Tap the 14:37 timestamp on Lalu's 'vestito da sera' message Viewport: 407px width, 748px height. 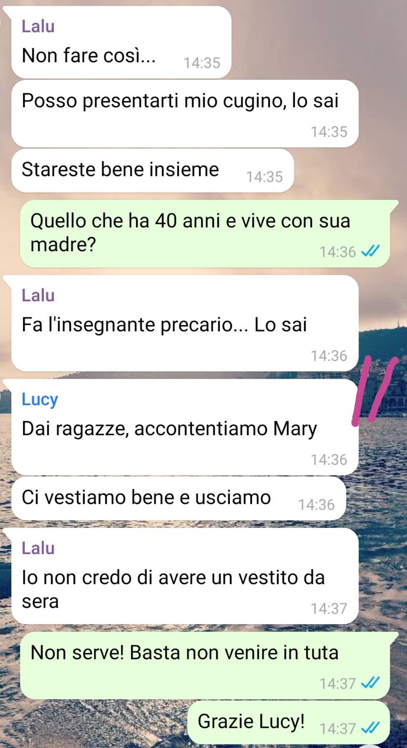(x=329, y=609)
